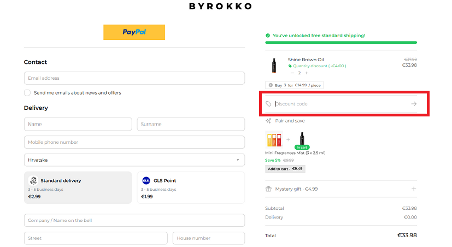Click the Pair and save sparkle icon

point(269,121)
